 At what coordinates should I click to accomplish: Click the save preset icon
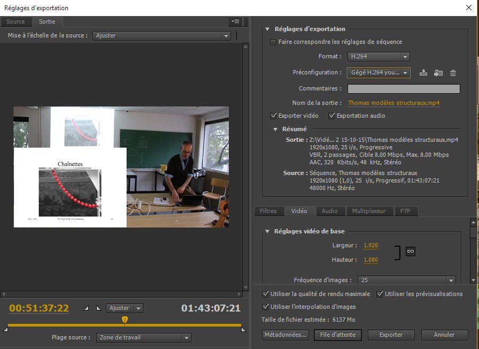423,73
